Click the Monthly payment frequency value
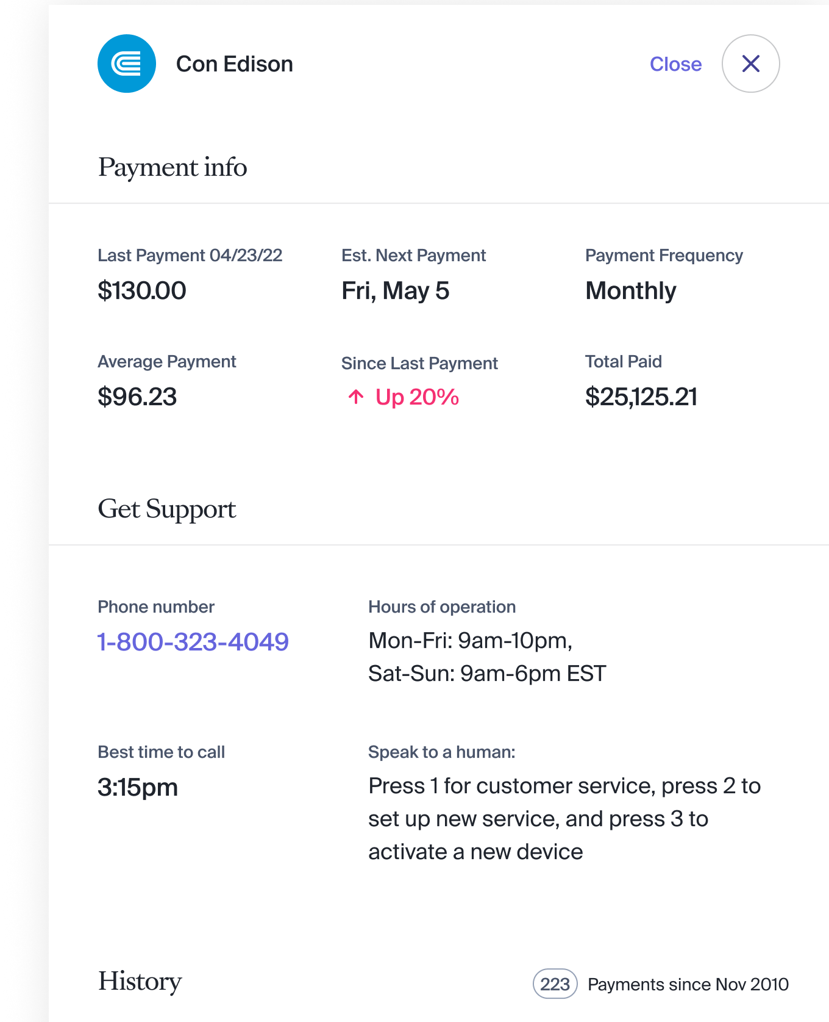The width and height of the screenshot is (829, 1022). (631, 290)
